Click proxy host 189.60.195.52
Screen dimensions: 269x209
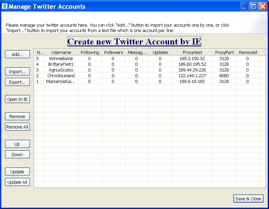coord(192,64)
